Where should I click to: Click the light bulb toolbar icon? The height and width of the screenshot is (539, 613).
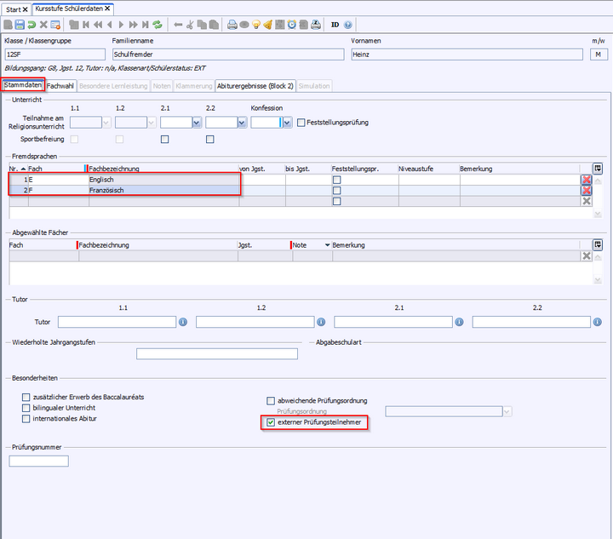point(255,25)
